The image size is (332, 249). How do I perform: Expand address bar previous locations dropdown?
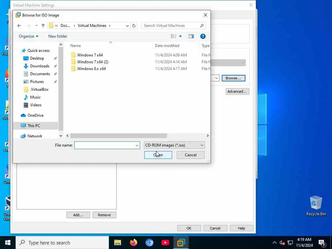pyautogui.click(x=127, y=26)
